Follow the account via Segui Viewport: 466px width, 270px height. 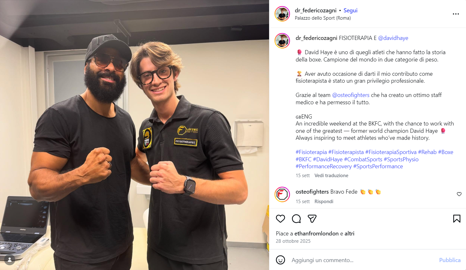coord(350,10)
